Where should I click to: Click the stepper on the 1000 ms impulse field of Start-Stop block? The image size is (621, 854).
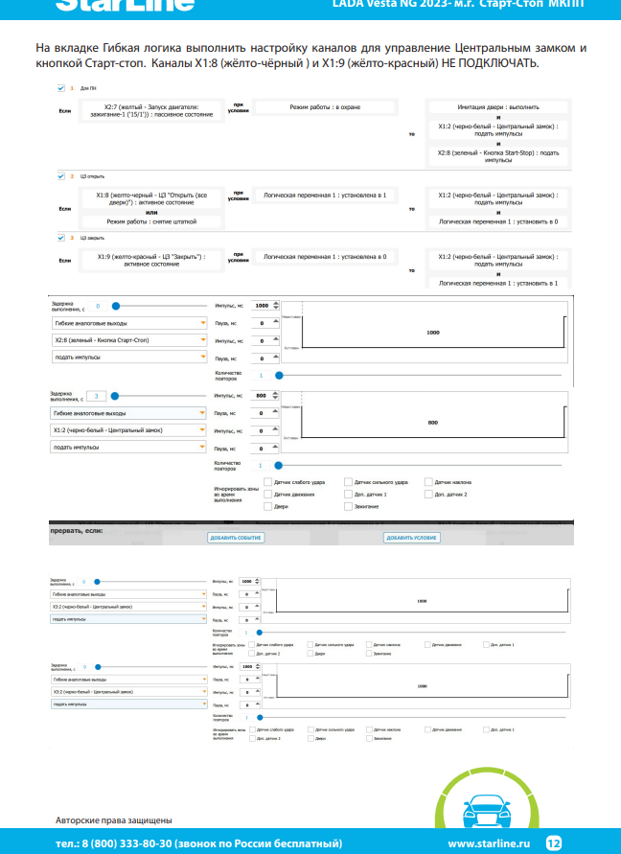(x=276, y=306)
